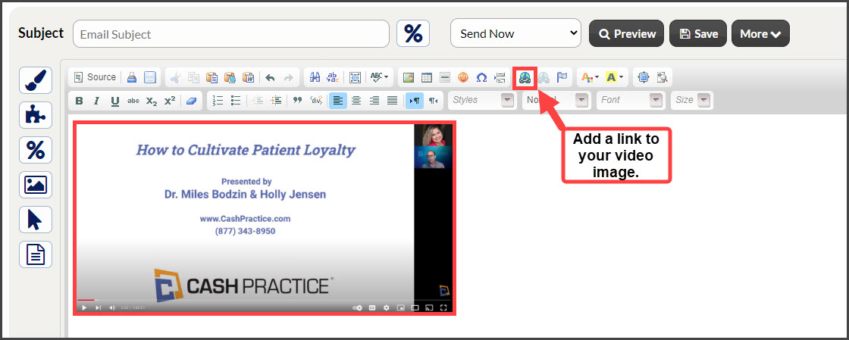Open the font Size dropdown
Viewport: 849px width, 340px height.
(691, 100)
